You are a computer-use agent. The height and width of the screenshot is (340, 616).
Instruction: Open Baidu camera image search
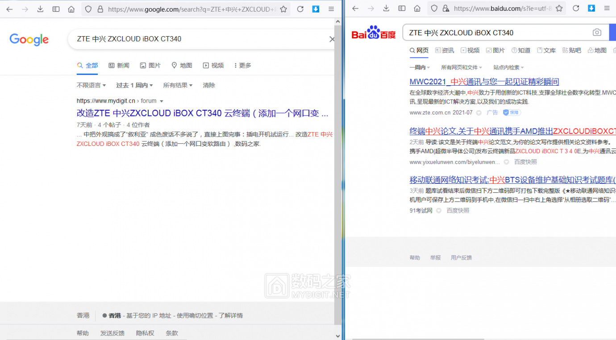[597, 33]
